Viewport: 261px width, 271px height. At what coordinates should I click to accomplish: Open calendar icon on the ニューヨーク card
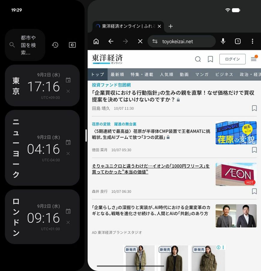click(x=68, y=142)
